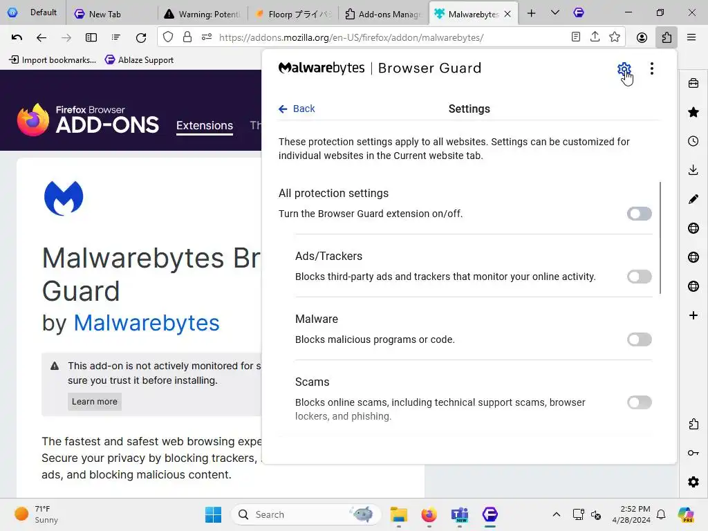
Task: Open Import bookmarks item
Action: tap(53, 59)
